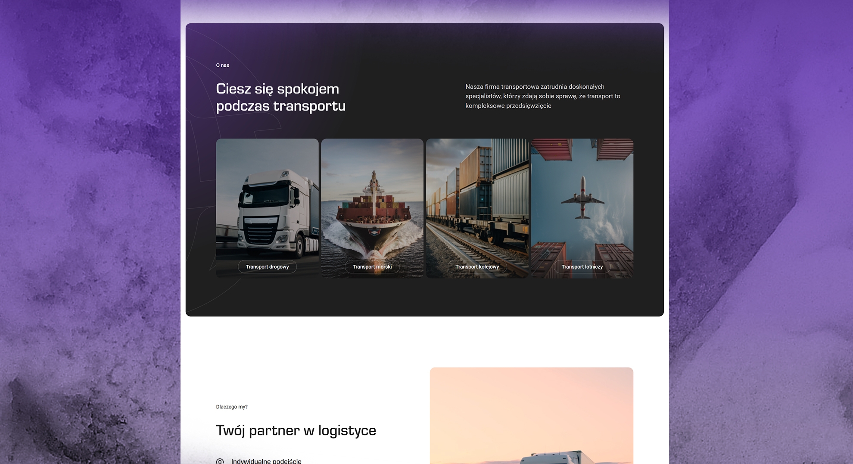Click the pink sunset truck image
The width and height of the screenshot is (853, 464).
(531, 413)
